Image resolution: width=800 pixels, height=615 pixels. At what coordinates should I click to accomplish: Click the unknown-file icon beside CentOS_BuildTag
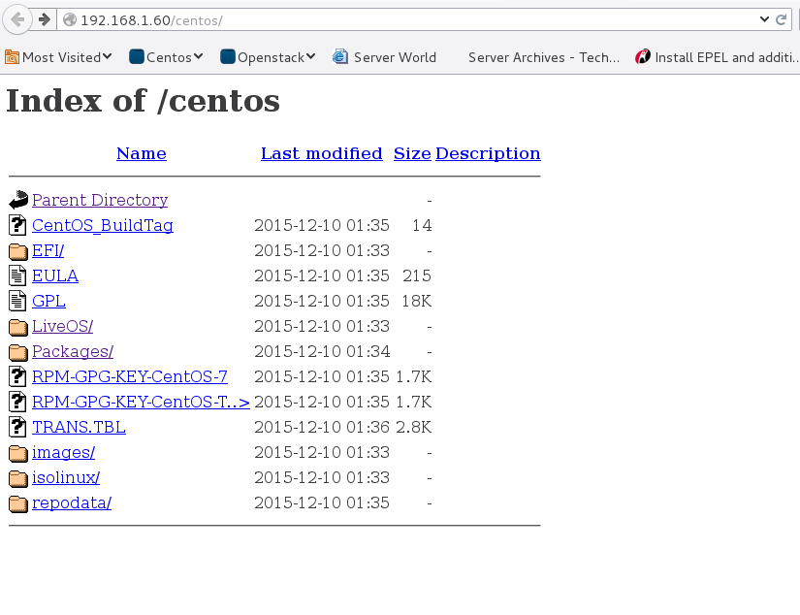(17, 225)
